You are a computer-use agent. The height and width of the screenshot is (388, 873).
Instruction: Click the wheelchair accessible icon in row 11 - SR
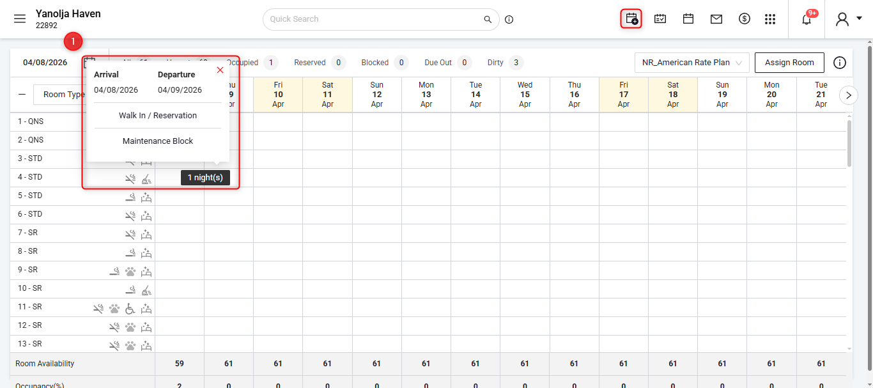(130, 309)
